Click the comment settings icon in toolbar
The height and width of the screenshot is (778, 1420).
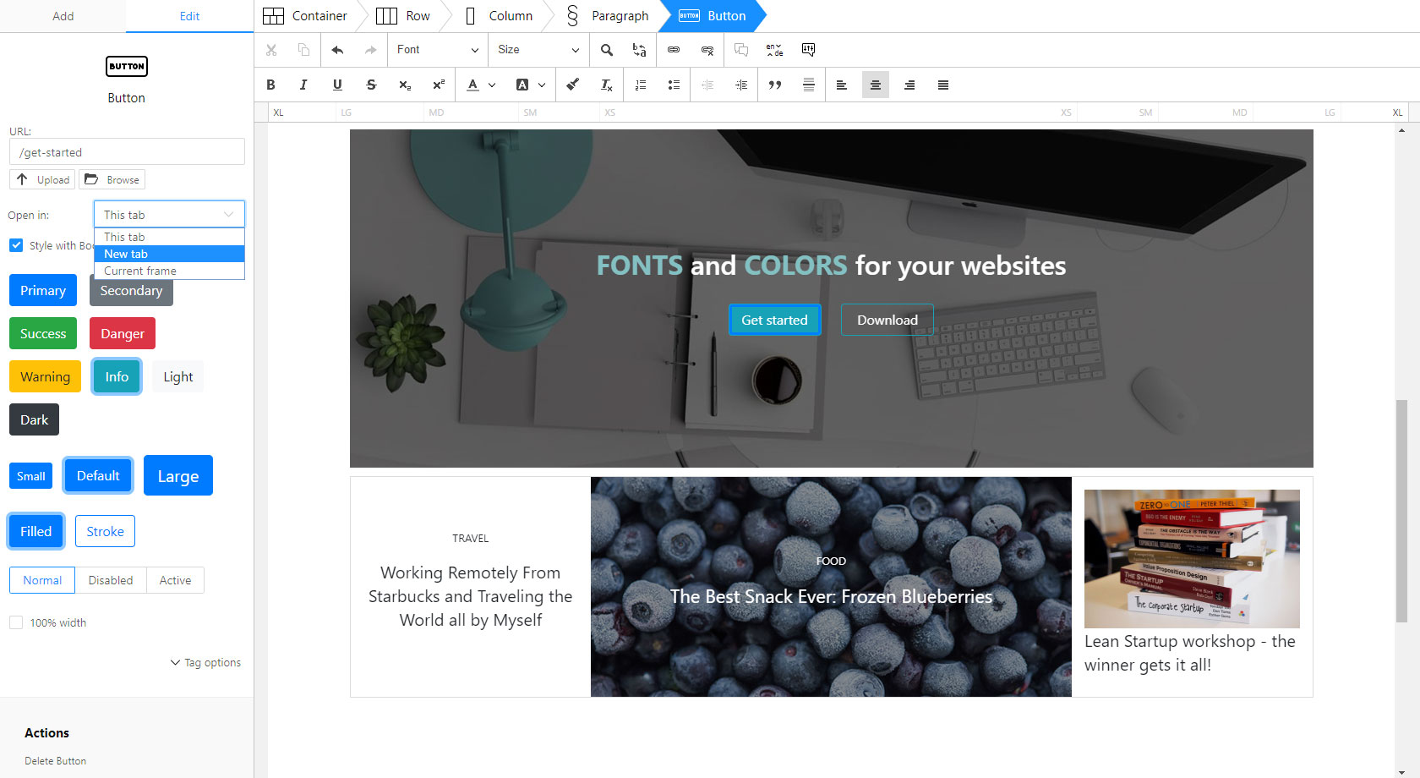808,50
